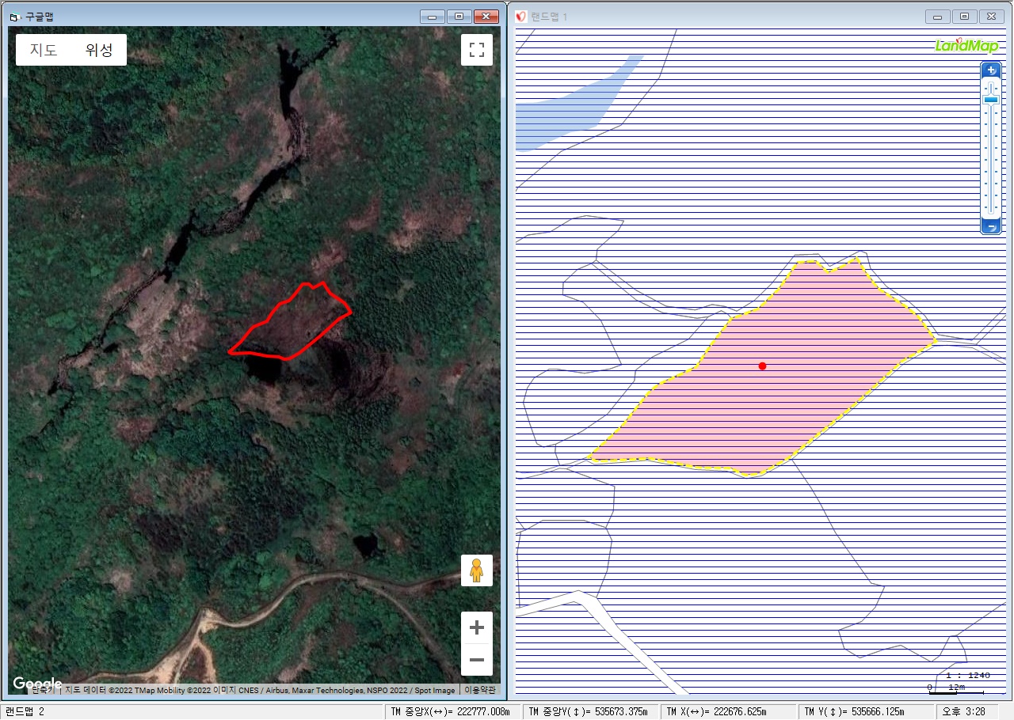Zoom in with Google map plus button

pos(477,628)
